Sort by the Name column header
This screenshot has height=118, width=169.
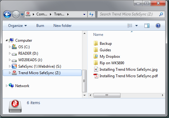coord(98,35)
